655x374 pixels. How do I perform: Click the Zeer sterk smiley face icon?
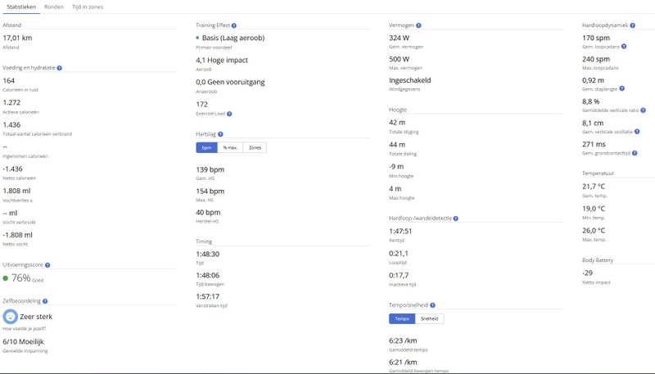click(x=11, y=316)
